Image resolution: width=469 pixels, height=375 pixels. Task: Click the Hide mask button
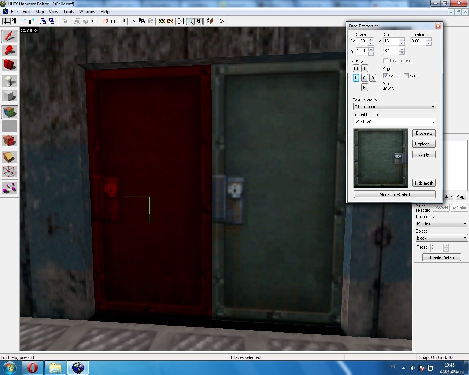(x=424, y=183)
